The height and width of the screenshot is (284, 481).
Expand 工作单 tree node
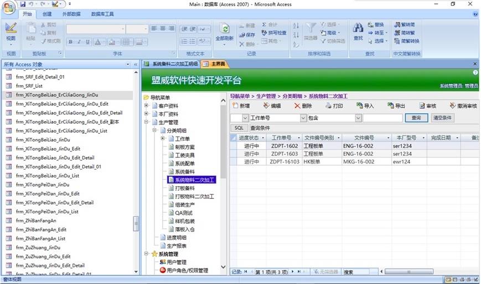163,139
